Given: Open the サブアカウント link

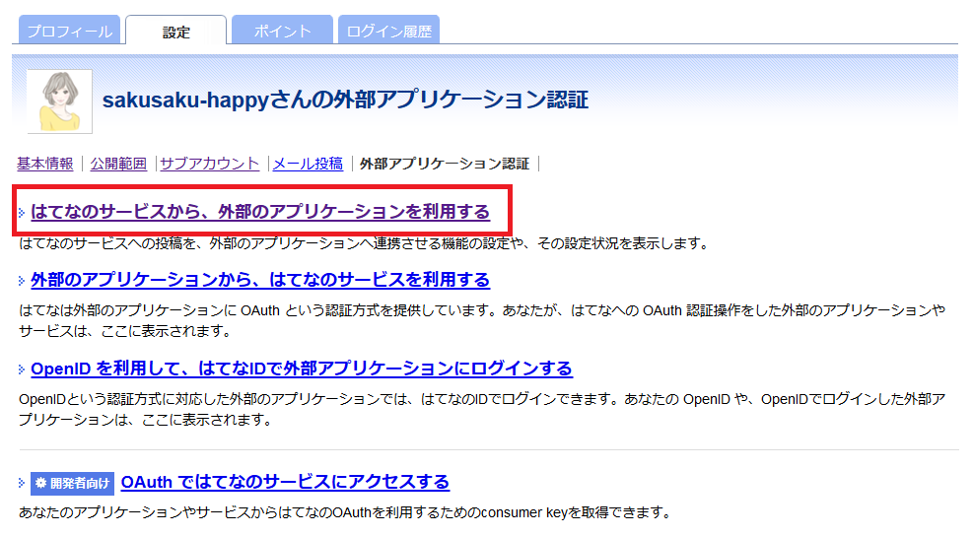Looking at the screenshot, I should 210,164.
